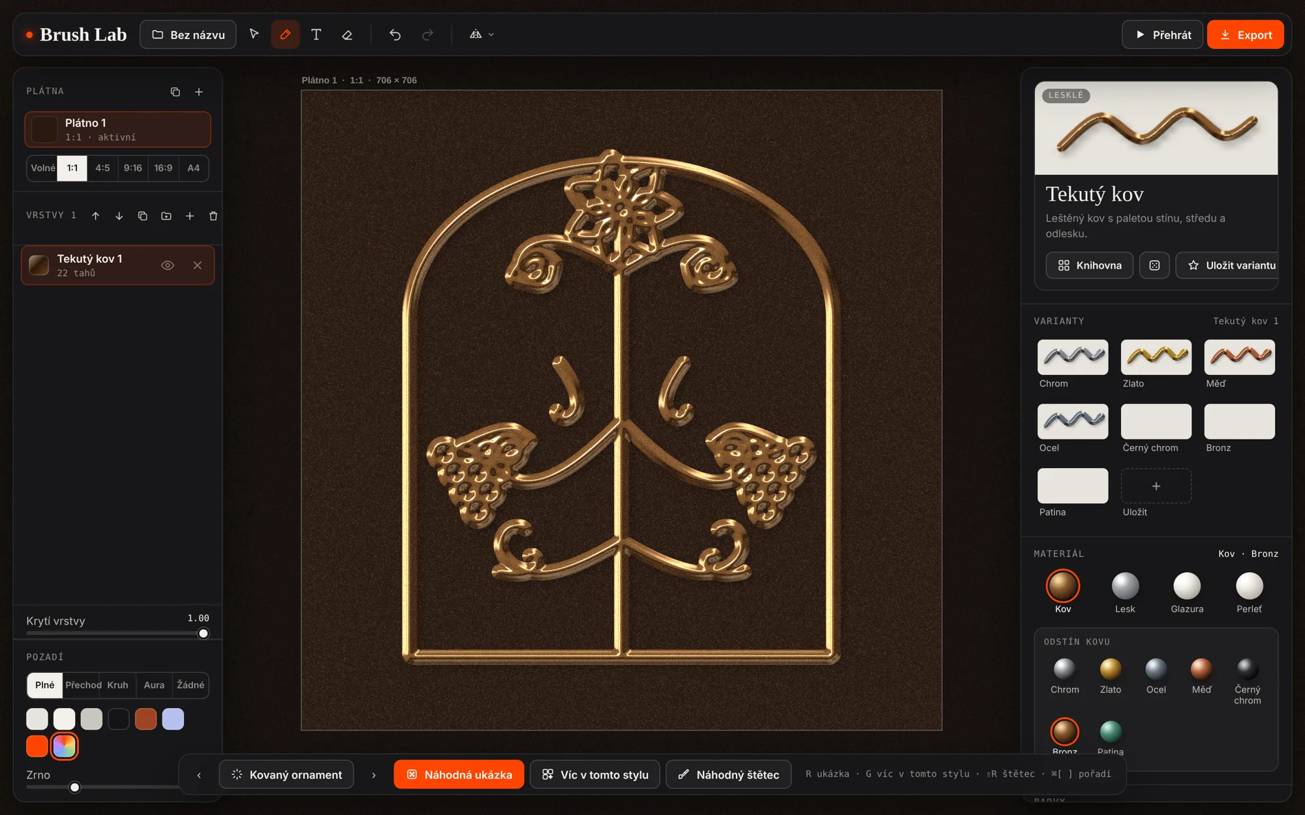This screenshot has width=1305, height=815.
Task: Adjust the Krytí vrstvy opacity slider
Action: coord(117,633)
